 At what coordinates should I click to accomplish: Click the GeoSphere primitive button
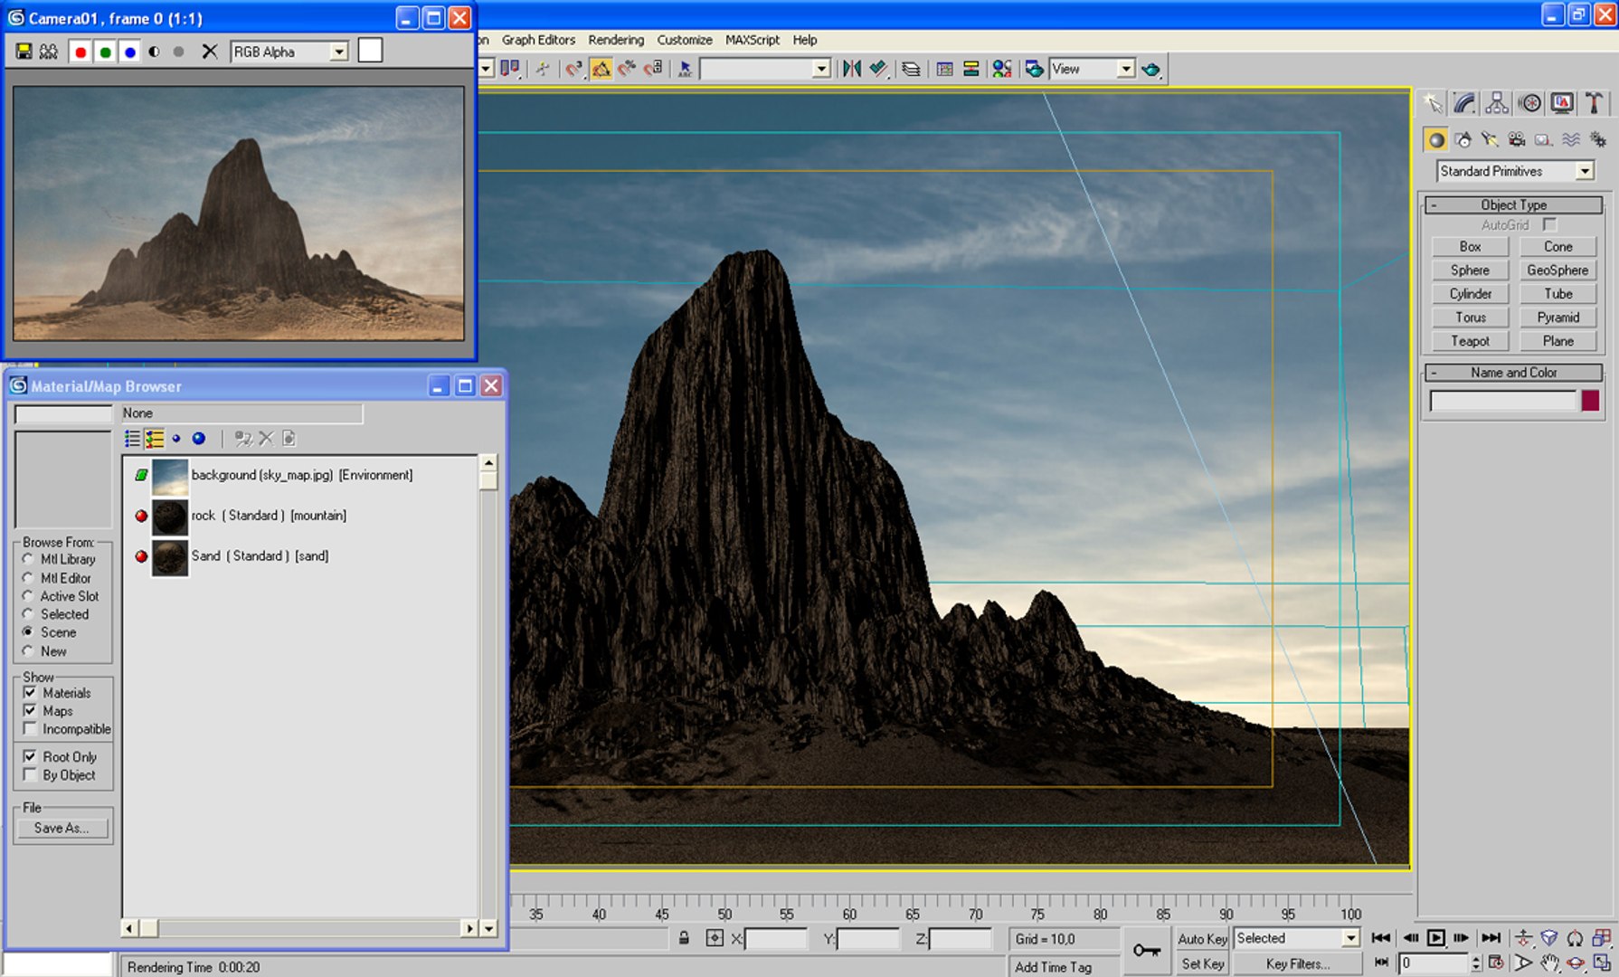(1557, 270)
